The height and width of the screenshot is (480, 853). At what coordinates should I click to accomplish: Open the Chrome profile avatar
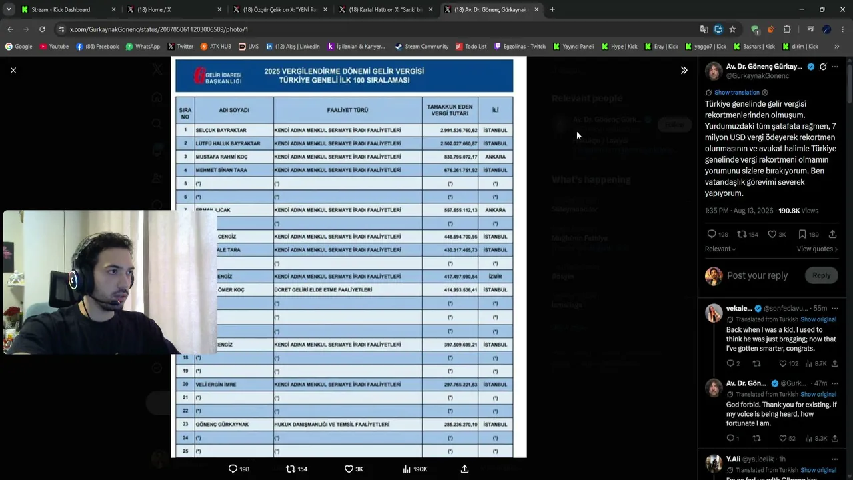click(x=826, y=29)
